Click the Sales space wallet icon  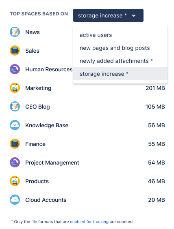click(x=15, y=51)
